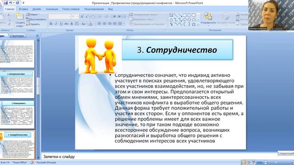The image size is (294, 165).
Task: Open the Вставка ribbon tab
Action: click(23, 9)
